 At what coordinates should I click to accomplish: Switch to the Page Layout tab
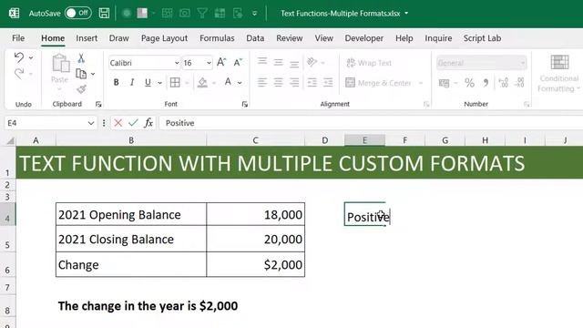click(x=164, y=38)
